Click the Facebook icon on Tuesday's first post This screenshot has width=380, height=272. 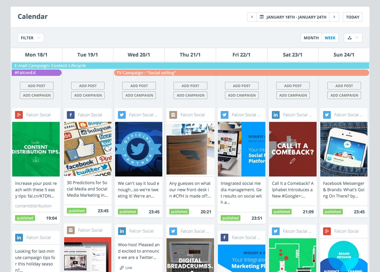pyautogui.click(x=71, y=115)
